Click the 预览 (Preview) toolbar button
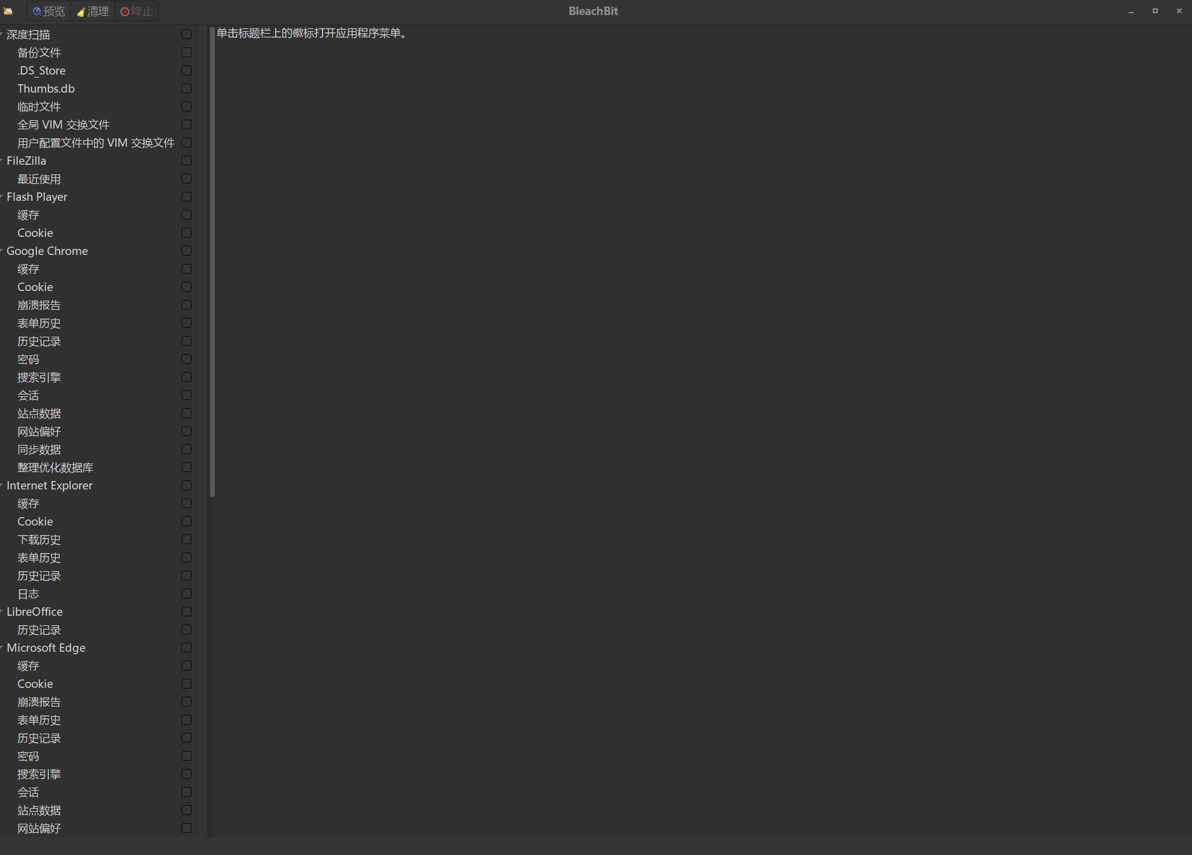This screenshot has width=1192, height=855. [49, 11]
